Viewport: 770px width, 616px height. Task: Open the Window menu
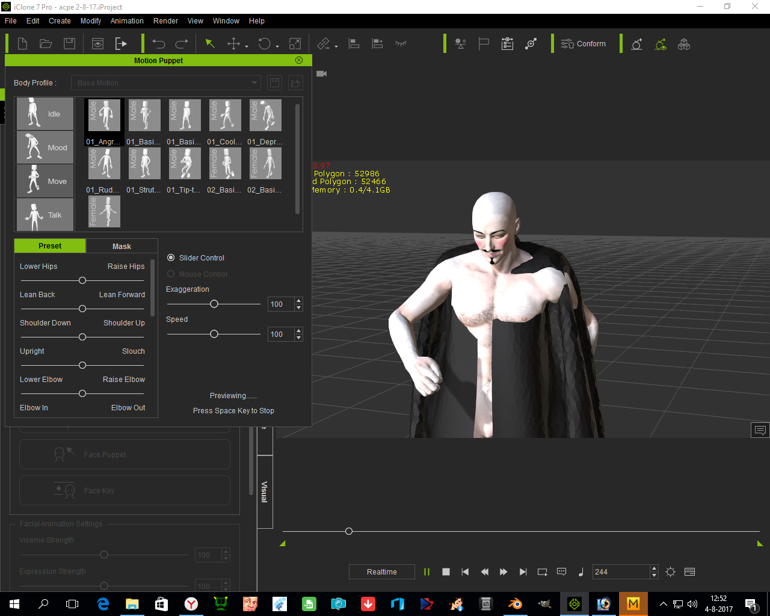[226, 20]
